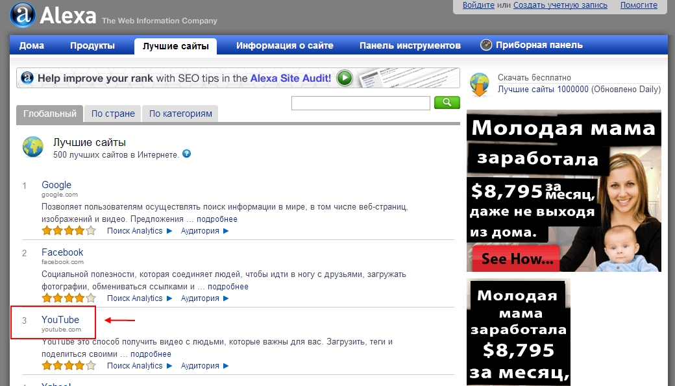The height and width of the screenshot is (386, 675).
Task: Expand Поиск Analytics for Facebook
Action: [x=140, y=298]
